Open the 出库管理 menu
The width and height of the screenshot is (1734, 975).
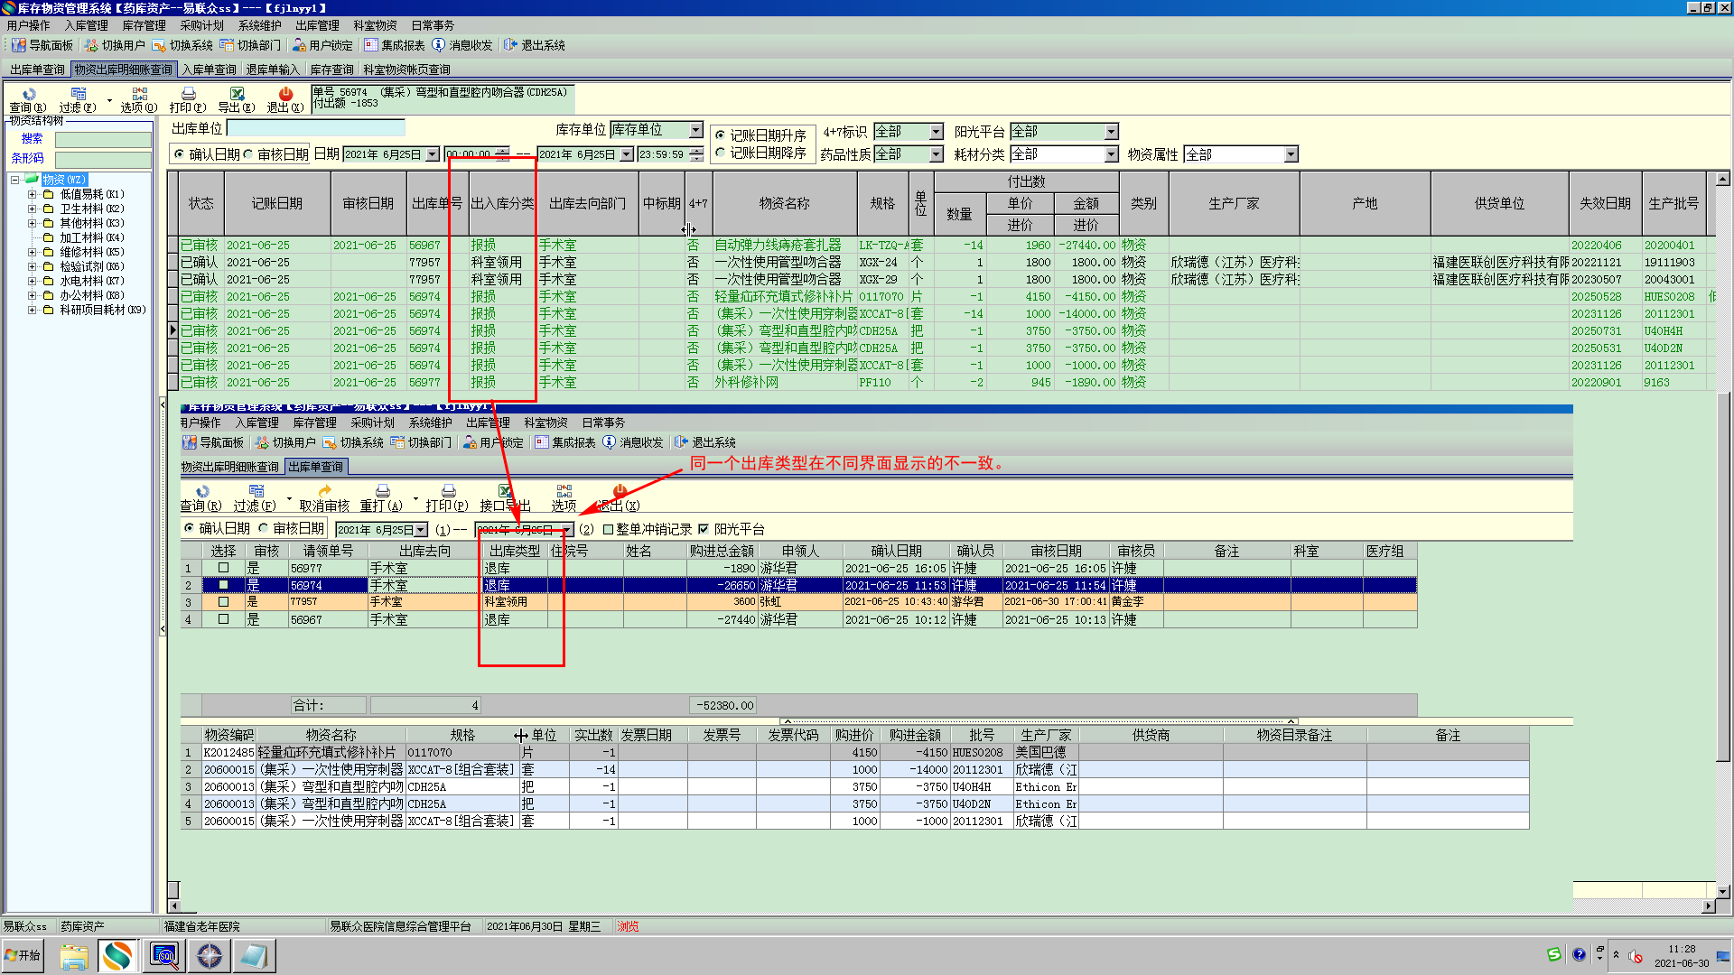[x=317, y=25]
